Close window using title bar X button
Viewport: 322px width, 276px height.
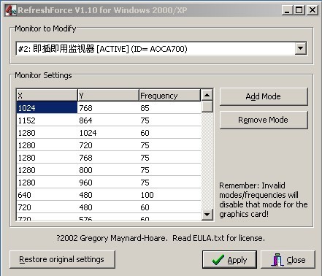click(x=313, y=10)
